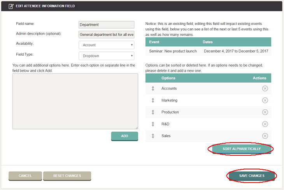
Task: Cancel editing the field
Action: coord(25,176)
